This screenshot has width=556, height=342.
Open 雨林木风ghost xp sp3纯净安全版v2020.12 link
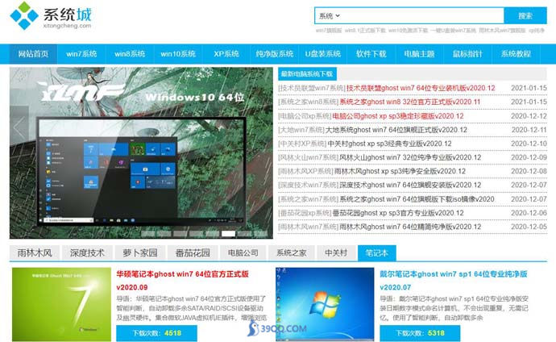click(400, 171)
